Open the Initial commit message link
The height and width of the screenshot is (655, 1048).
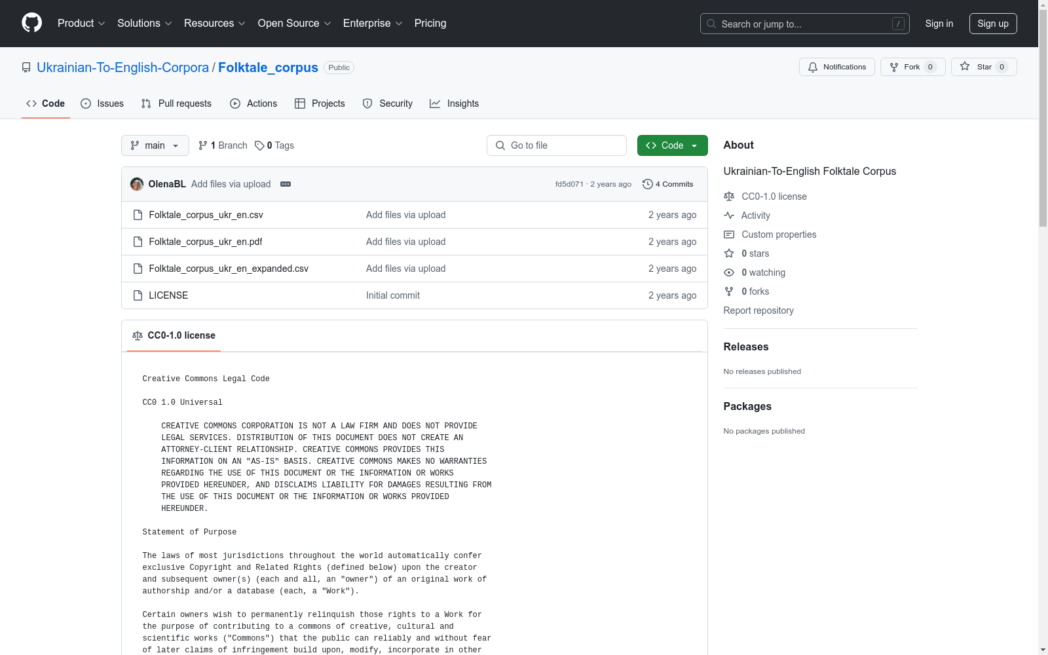point(393,295)
